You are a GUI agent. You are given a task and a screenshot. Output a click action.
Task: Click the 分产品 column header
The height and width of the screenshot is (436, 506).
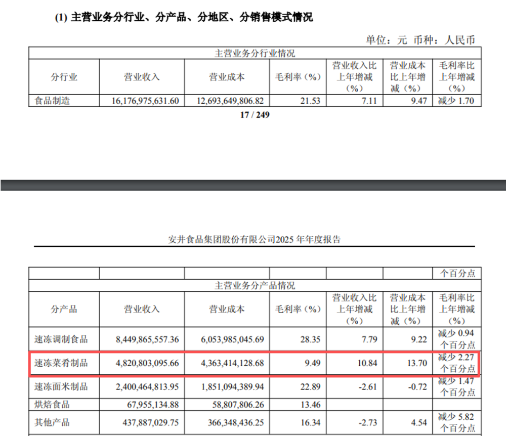(64, 309)
